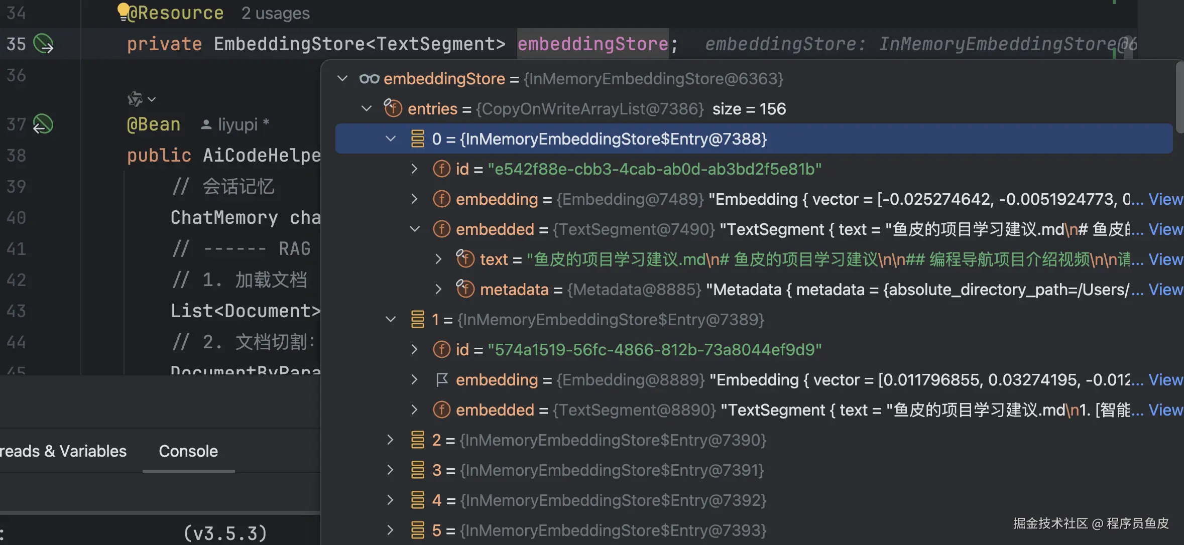
Task: Click the glasses watch icon beside embeddingStore
Action: coord(369,79)
